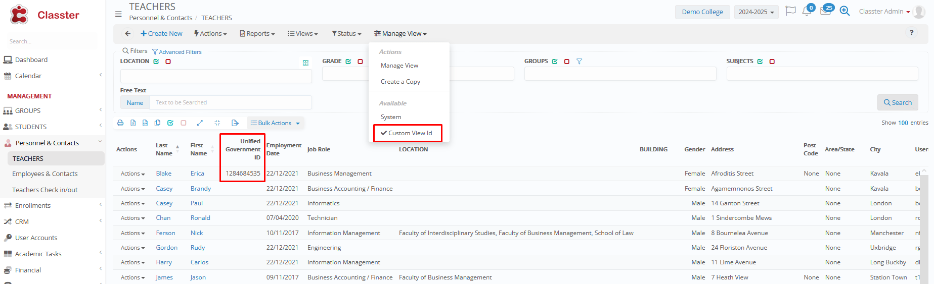The height and width of the screenshot is (284, 934).
Task: Click the hamburger menu icon
Action: coord(118,14)
